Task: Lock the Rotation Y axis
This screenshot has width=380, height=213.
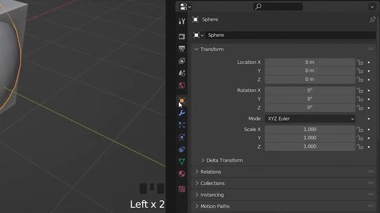Action: (x=360, y=99)
